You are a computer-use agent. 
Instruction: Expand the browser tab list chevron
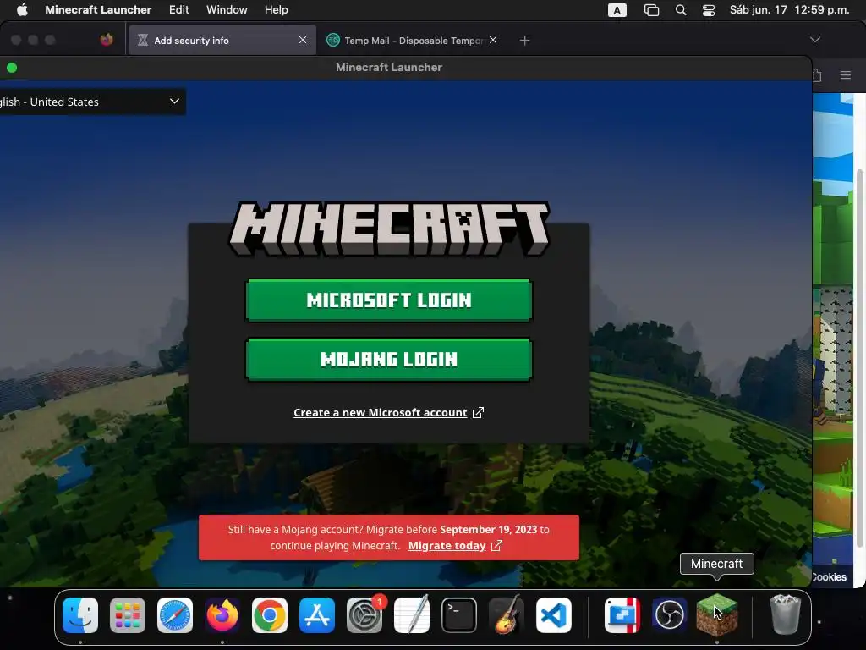(x=815, y=40)
